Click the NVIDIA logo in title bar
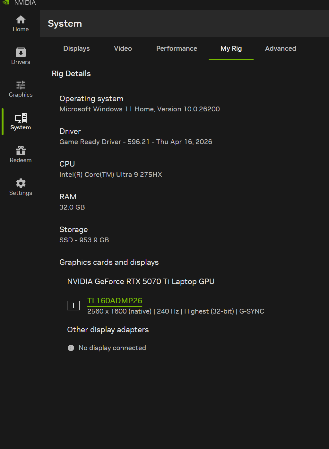The height and width of the screenshot is (449, 329). click(5, 2)
